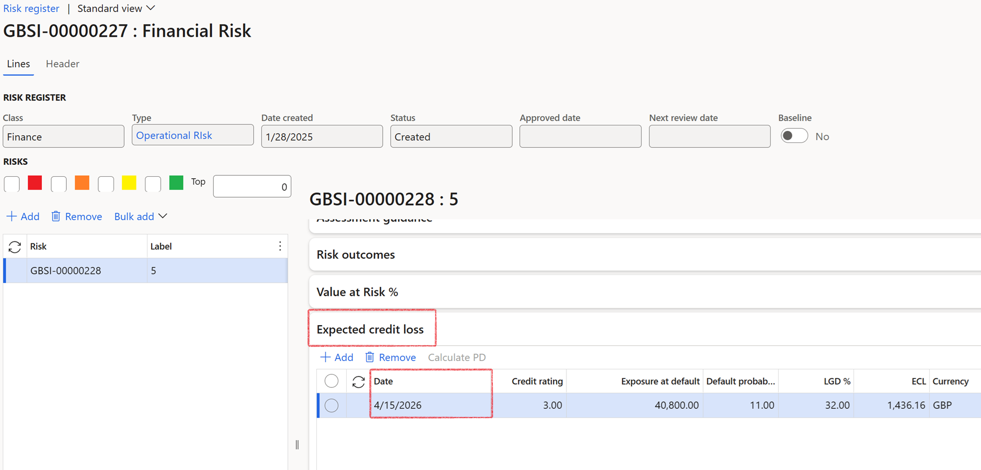The image size is (981, 470).
Task: Open the three-dot column options in Risk grid
Action: 280,246
